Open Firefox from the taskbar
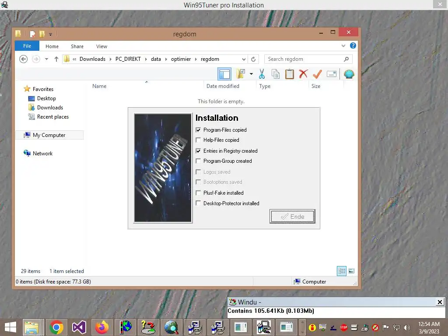This screenshot has width=448, height=336. (101, 327)
